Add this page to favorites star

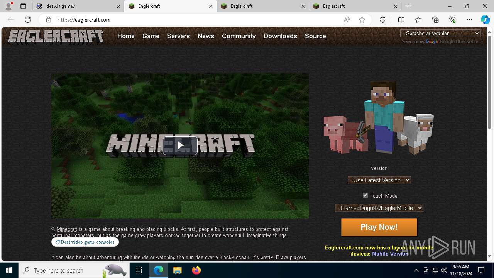coord(362,20)
